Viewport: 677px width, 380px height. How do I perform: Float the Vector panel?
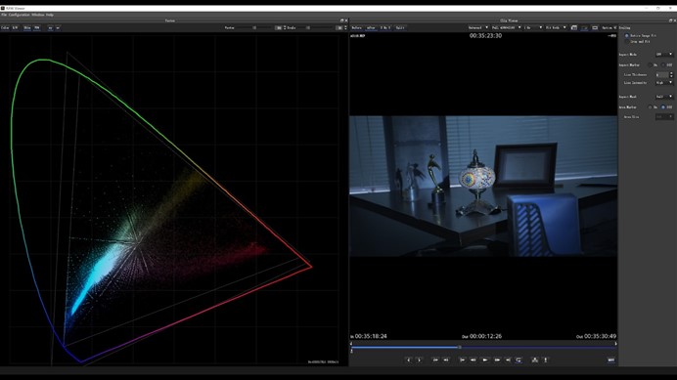[342, 21]
